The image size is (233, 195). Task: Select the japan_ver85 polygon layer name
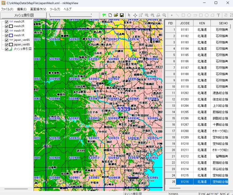pyautogui.click(x=22, y=44)
